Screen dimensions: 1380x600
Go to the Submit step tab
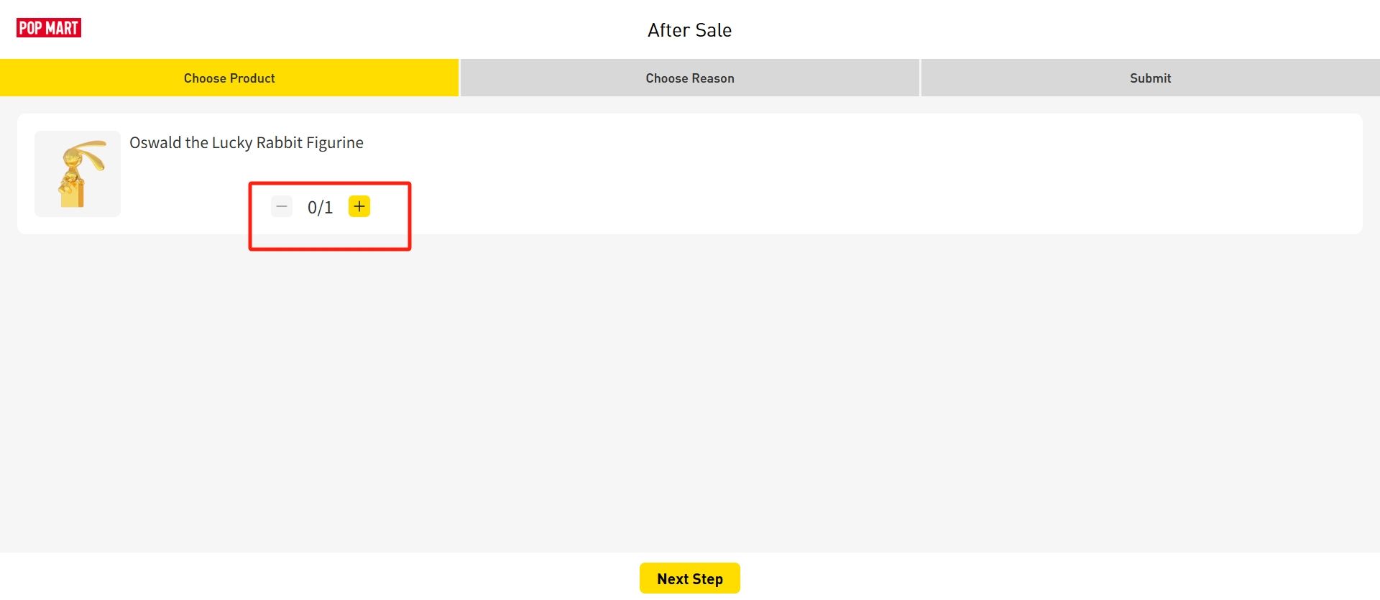click(x=1150, y=78)
